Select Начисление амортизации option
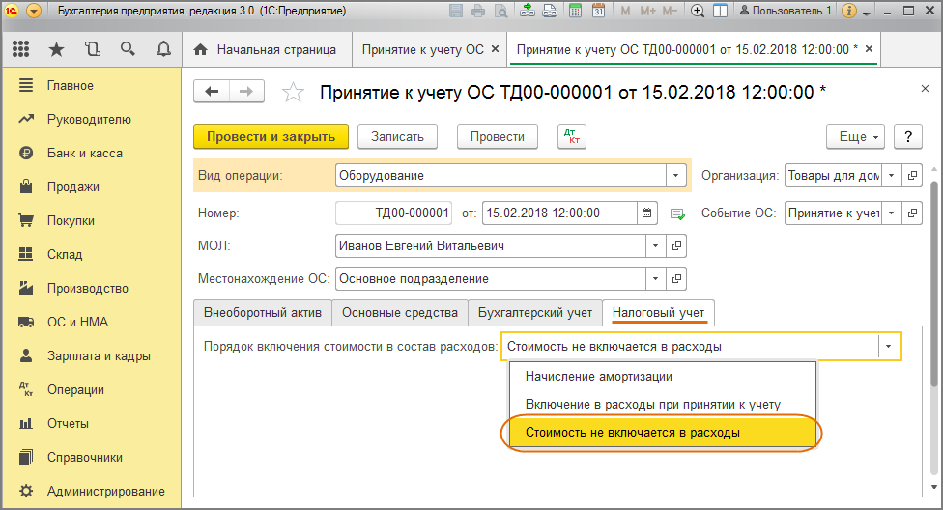This screenshot has height=510, width=943. point(598,377)
